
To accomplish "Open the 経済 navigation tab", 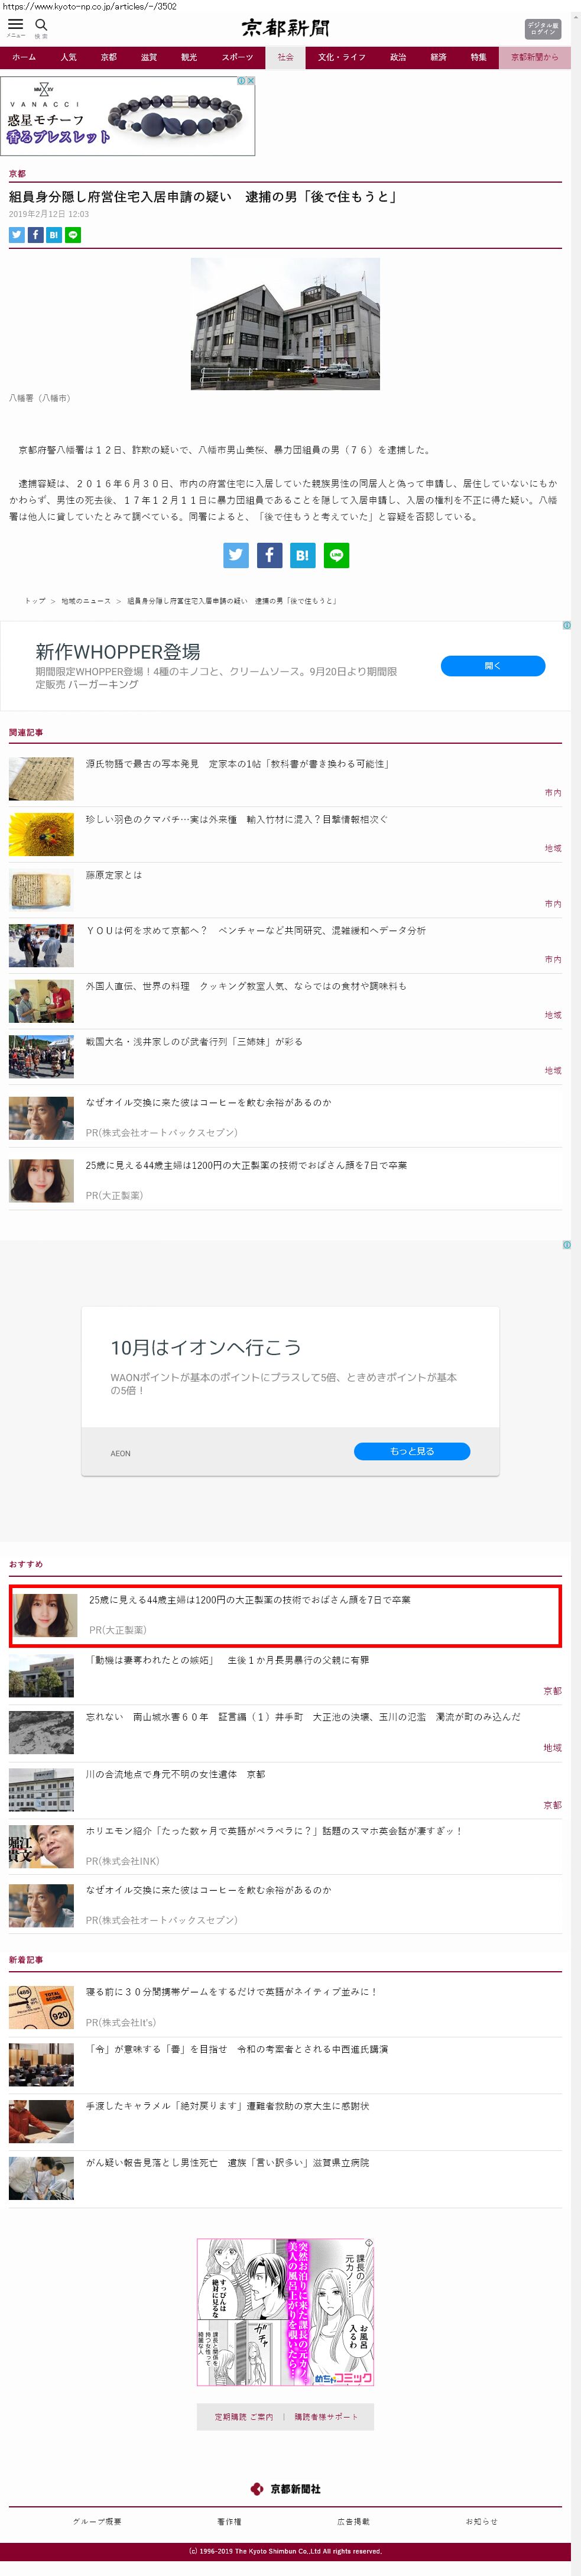I will [x=438, y=57].
